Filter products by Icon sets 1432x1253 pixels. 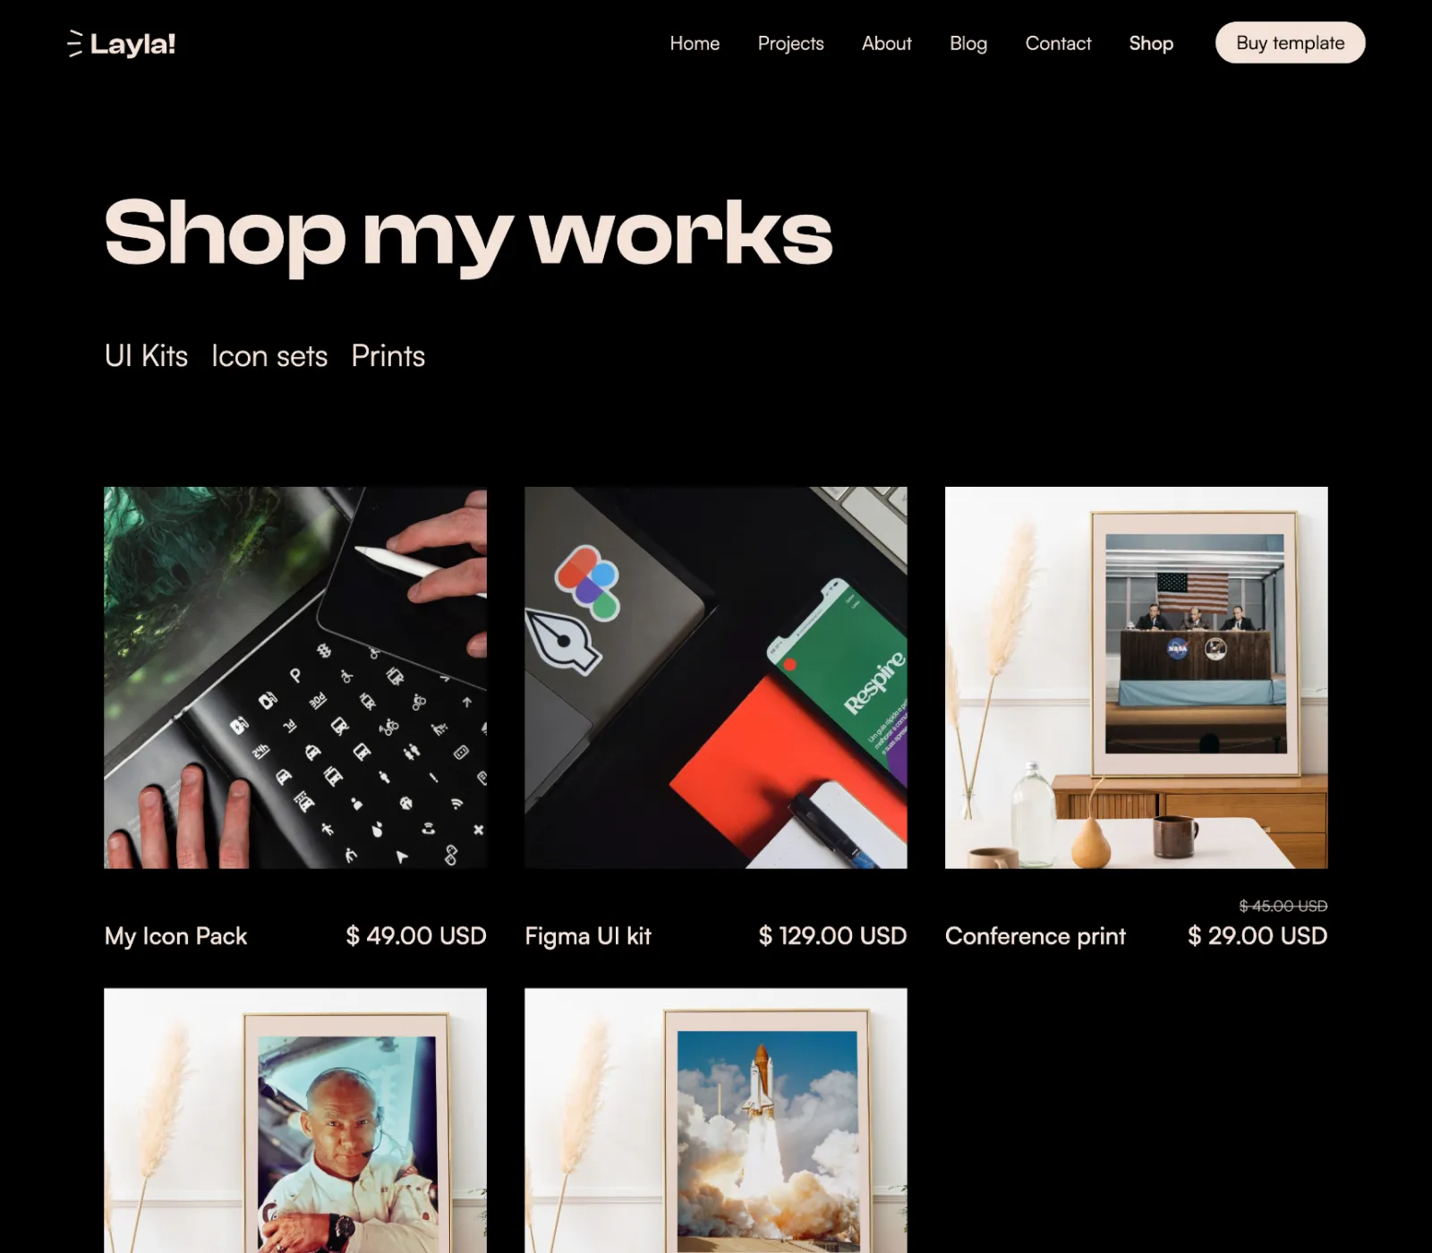(269, 356)
